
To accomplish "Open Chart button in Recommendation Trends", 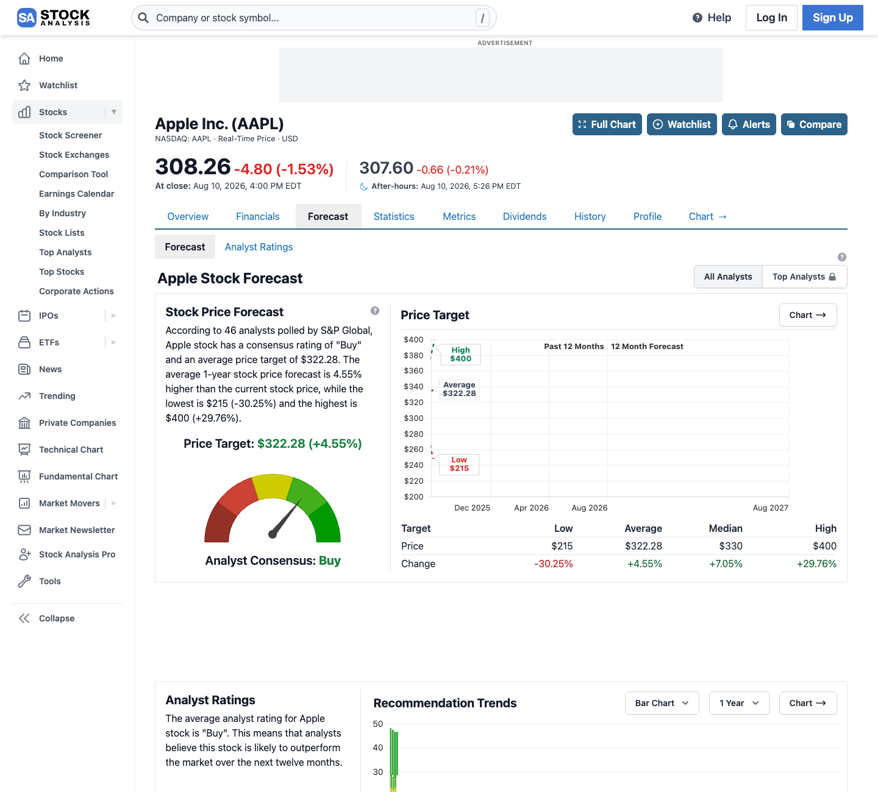I will pyautogui.click(x=808, y=703).
